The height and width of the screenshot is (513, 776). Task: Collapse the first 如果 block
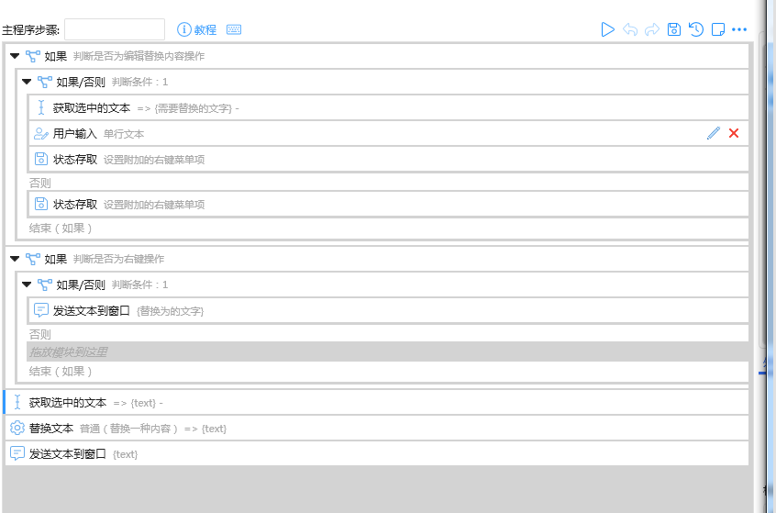(15, 56)
